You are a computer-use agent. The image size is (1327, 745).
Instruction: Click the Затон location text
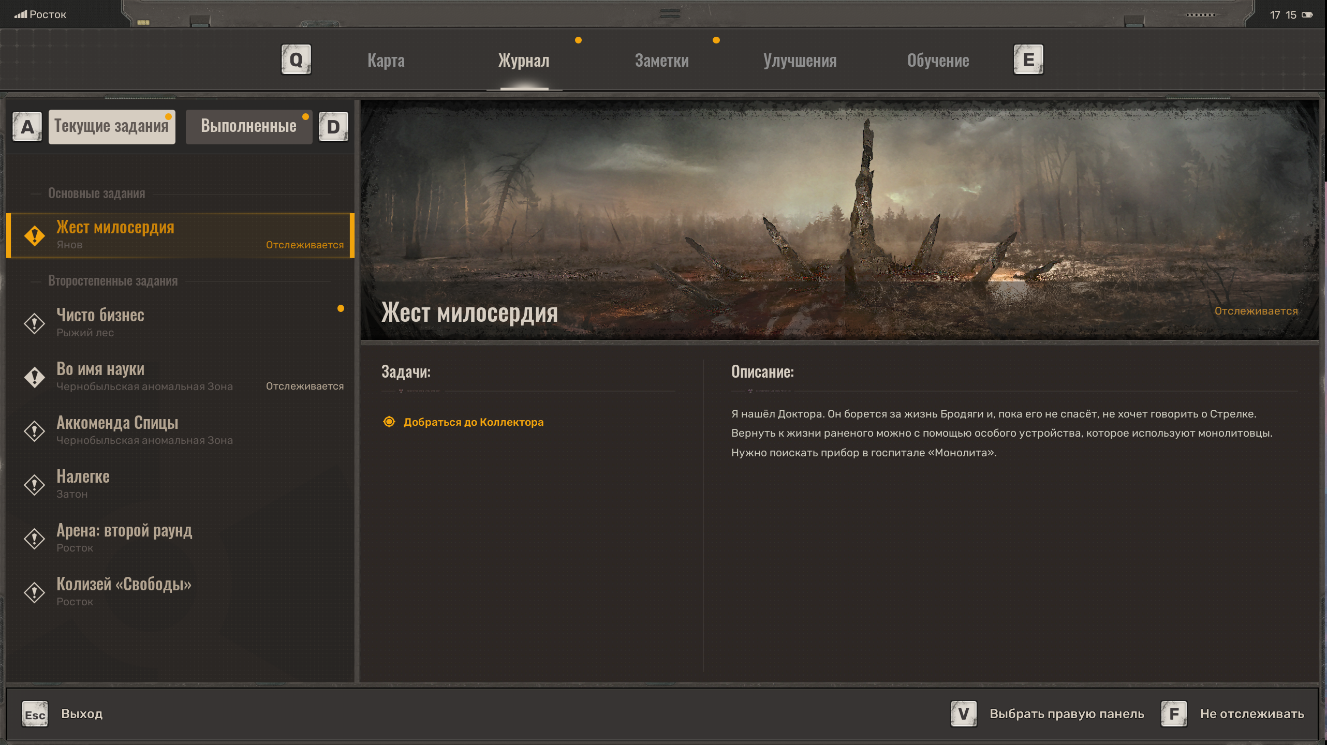point(72,494)
